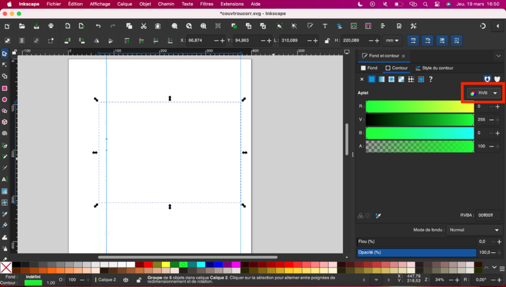Click the undo arrow icon
Screen dimensions: 506x287
pyautogui.click(x=98, y=26)
